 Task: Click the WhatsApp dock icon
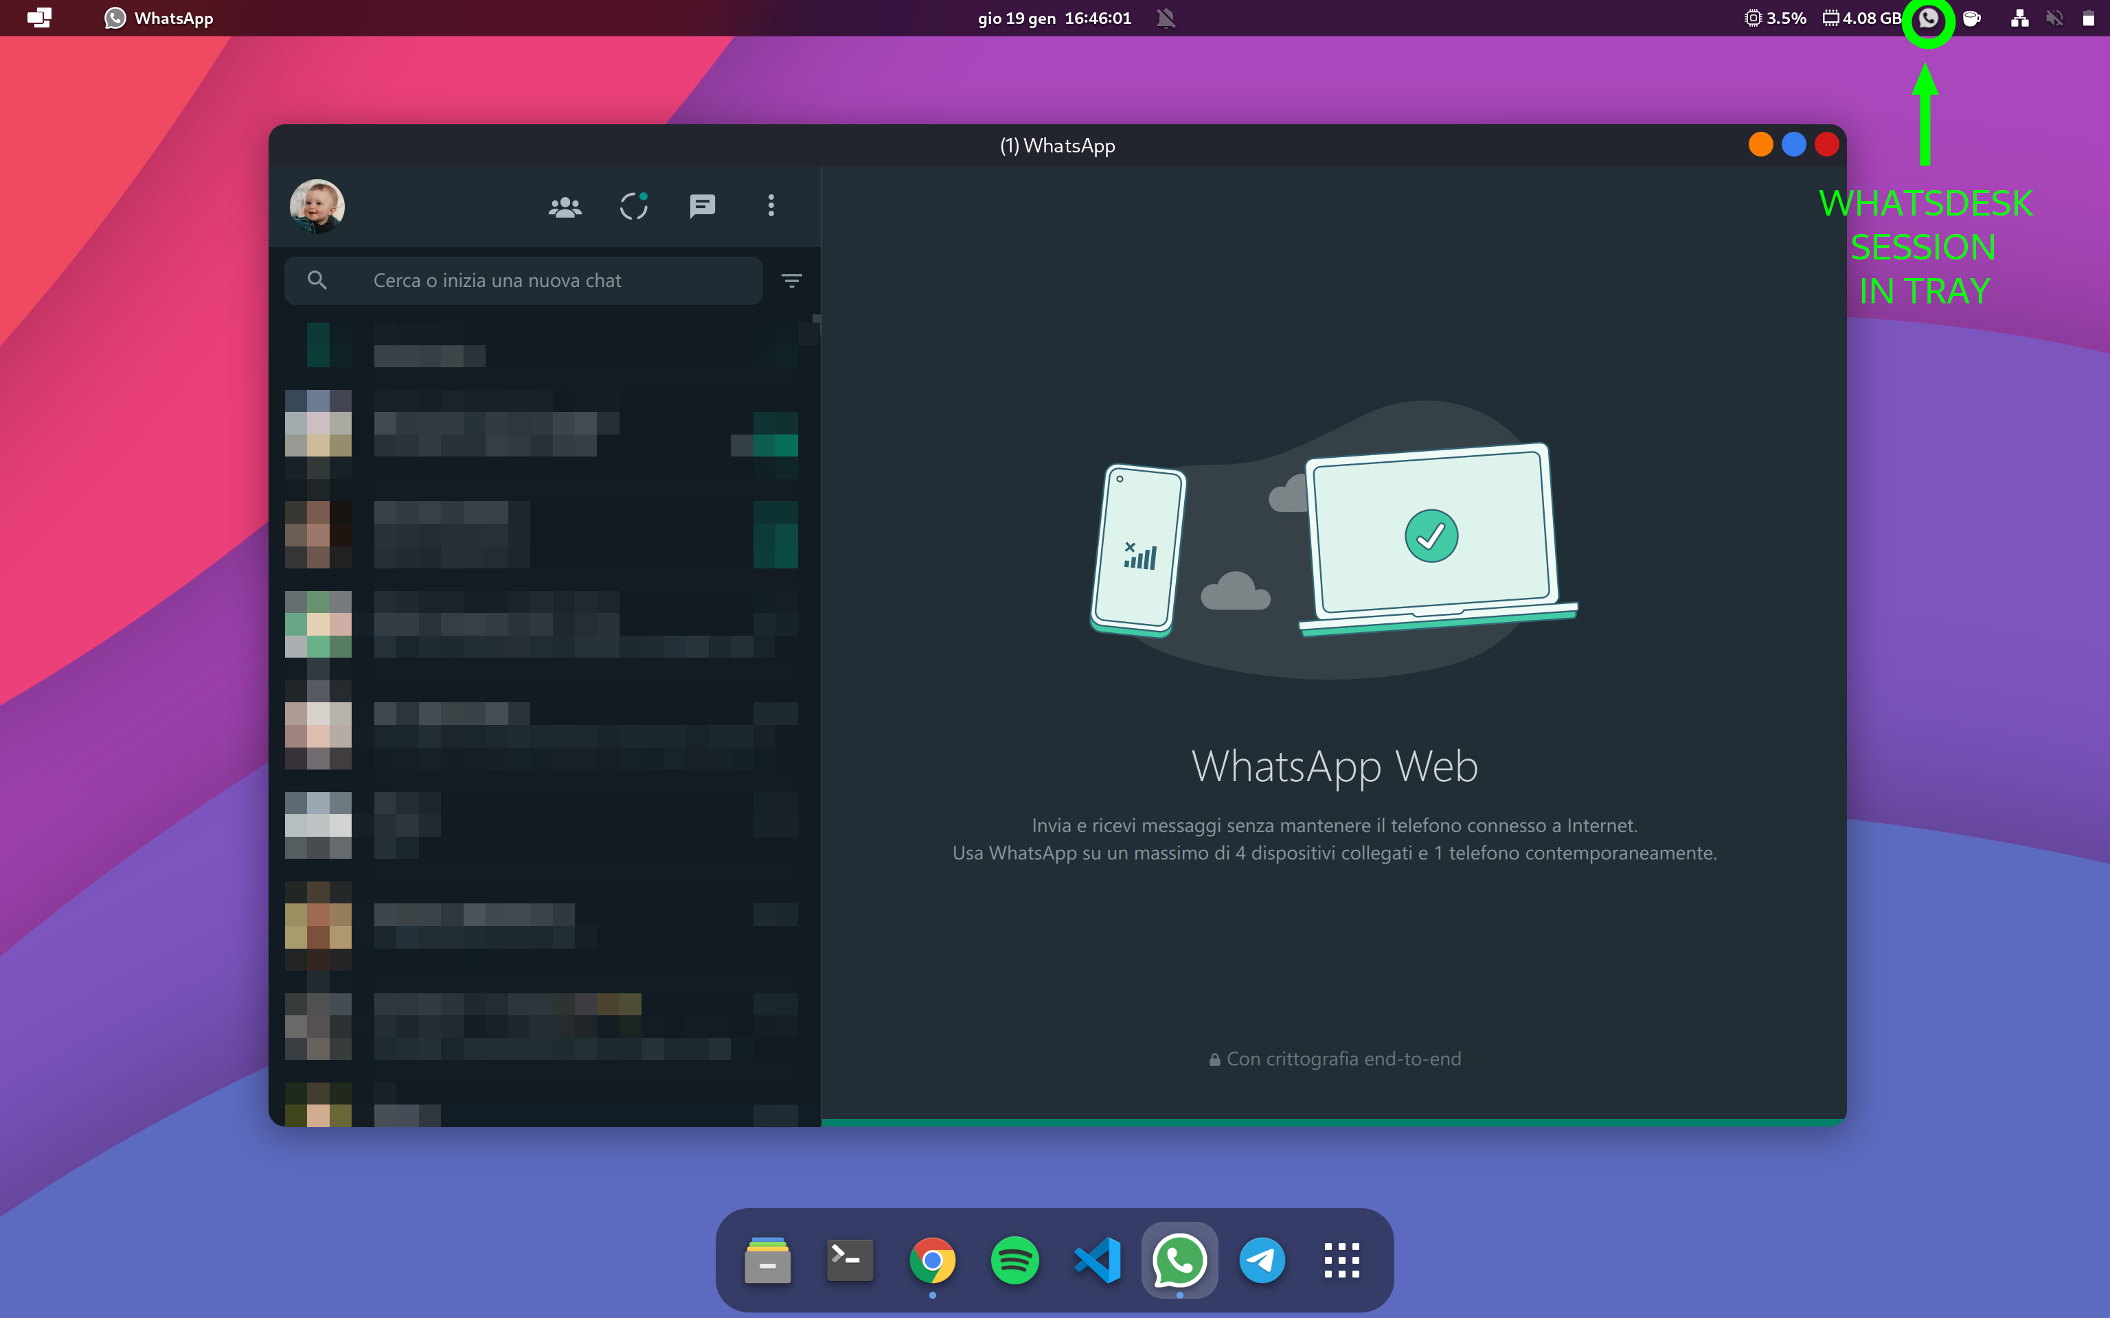click(x=1180, y=1260)
